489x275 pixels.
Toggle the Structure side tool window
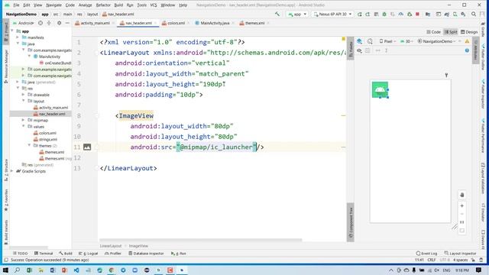click(x=6, y=170)
